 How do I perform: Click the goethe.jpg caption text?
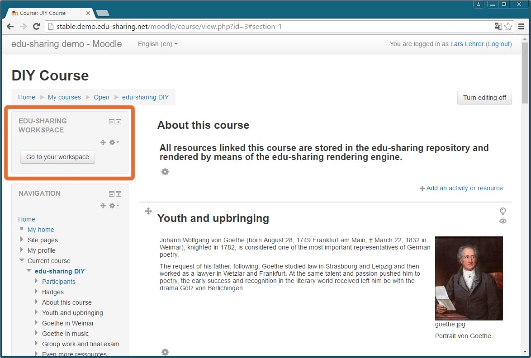tap(450, 324)
